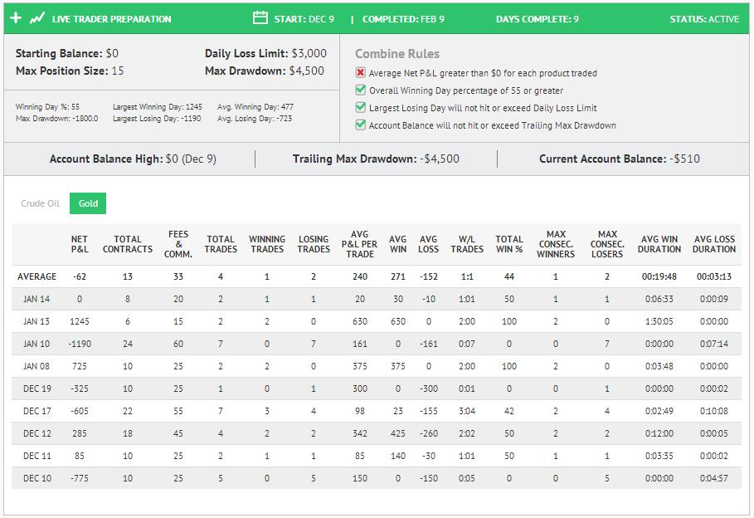
Task: Click AVG LOSS DURATION column header
Action: point(714,244)
